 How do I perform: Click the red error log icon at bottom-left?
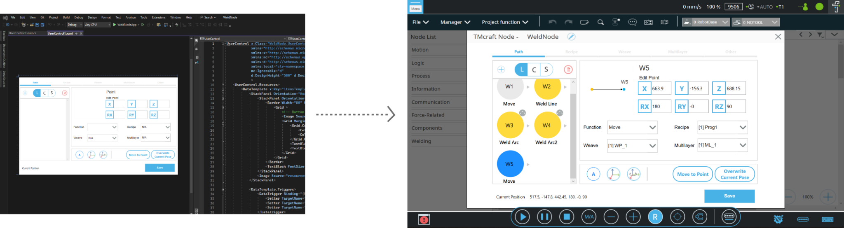pyautogui.click(x=424, y=219)
